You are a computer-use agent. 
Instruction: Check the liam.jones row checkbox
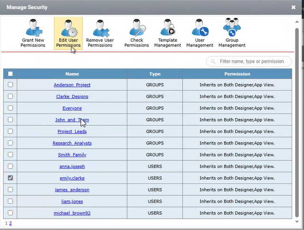[10, 201]
